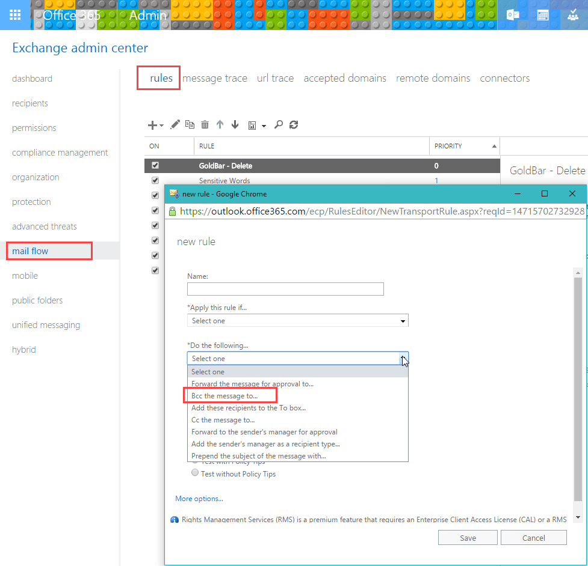Choose 'Prepend the subject of the message with...'
The width and height of the screenshot is (588, 566).
[x=298, y=455]
